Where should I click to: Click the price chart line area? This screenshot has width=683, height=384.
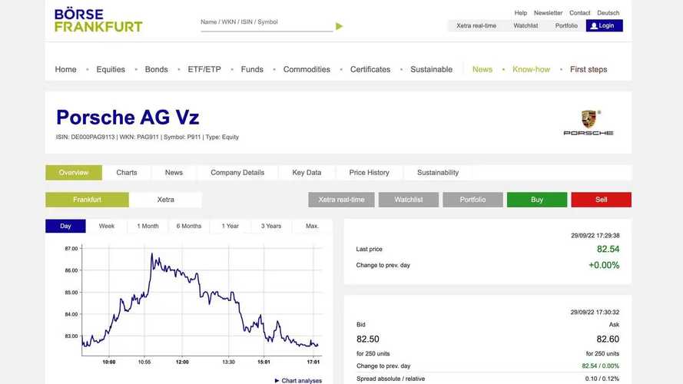click(x=202, y=301)
